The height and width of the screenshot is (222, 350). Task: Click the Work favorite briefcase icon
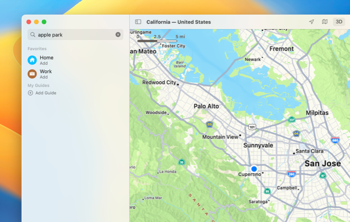(x=32, y=74)
